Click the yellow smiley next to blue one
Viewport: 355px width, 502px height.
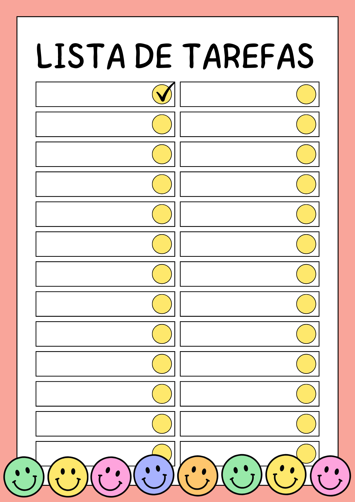[x=68, y=477]
